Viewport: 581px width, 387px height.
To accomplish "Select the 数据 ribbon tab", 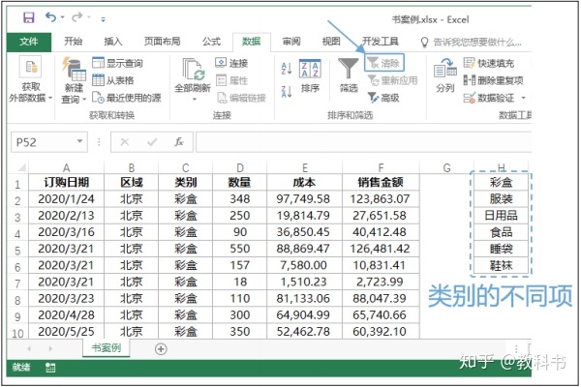I will coord(251,42).
